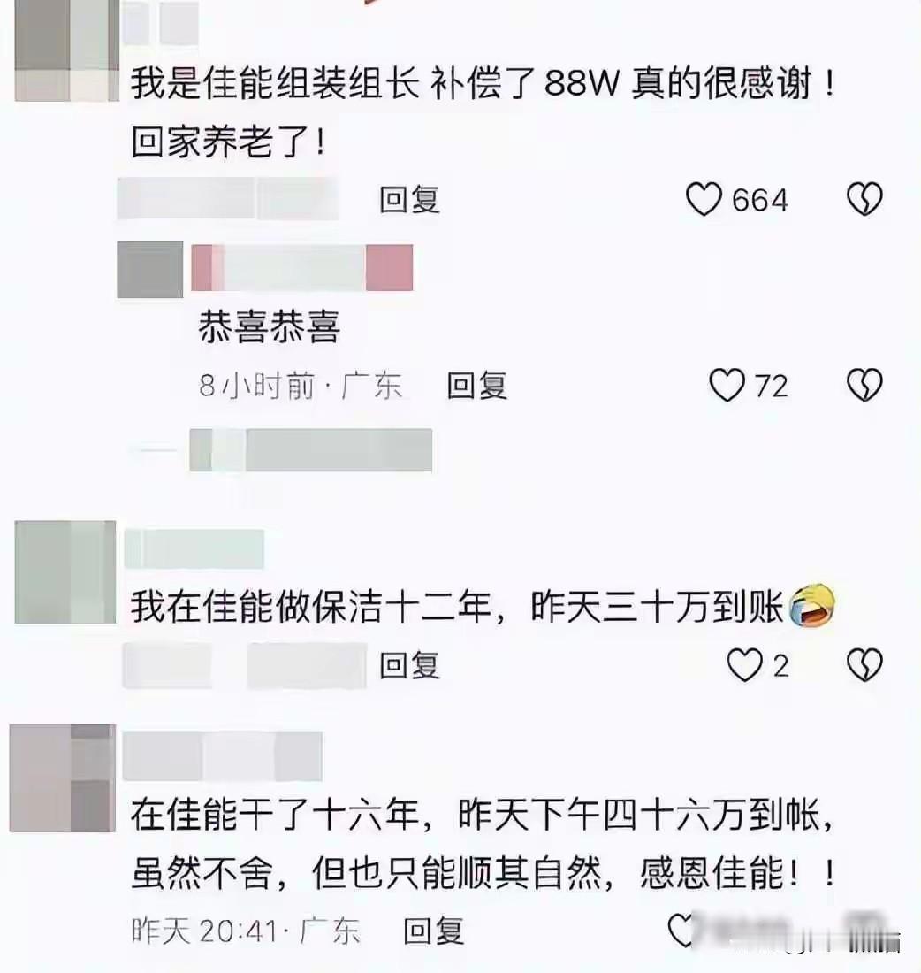Dislike the 88W compensation comment
921x973 pixels.
(864, 199)
